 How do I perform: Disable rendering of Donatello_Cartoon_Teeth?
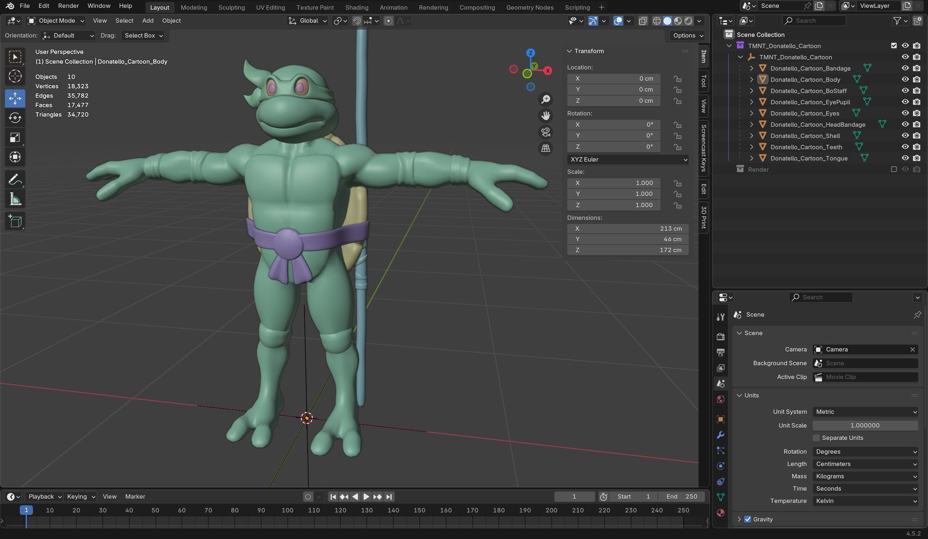pos(917,147)
